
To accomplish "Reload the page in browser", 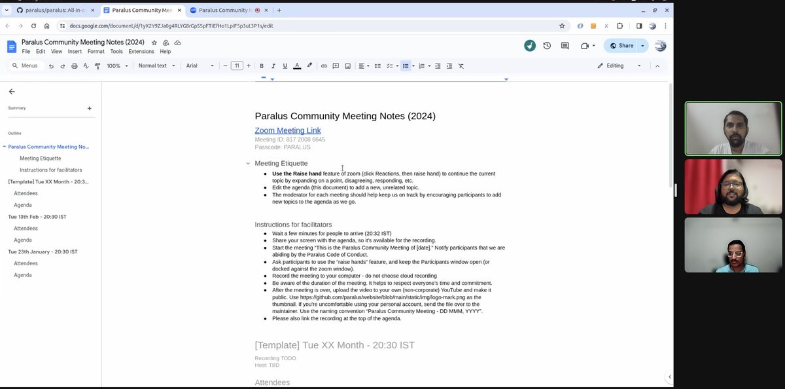I will click(x=33, y=26).
